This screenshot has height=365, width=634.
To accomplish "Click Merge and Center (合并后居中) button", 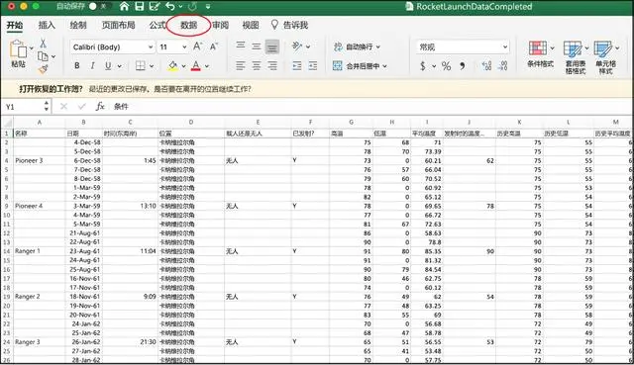I will [x=360, y=66].
